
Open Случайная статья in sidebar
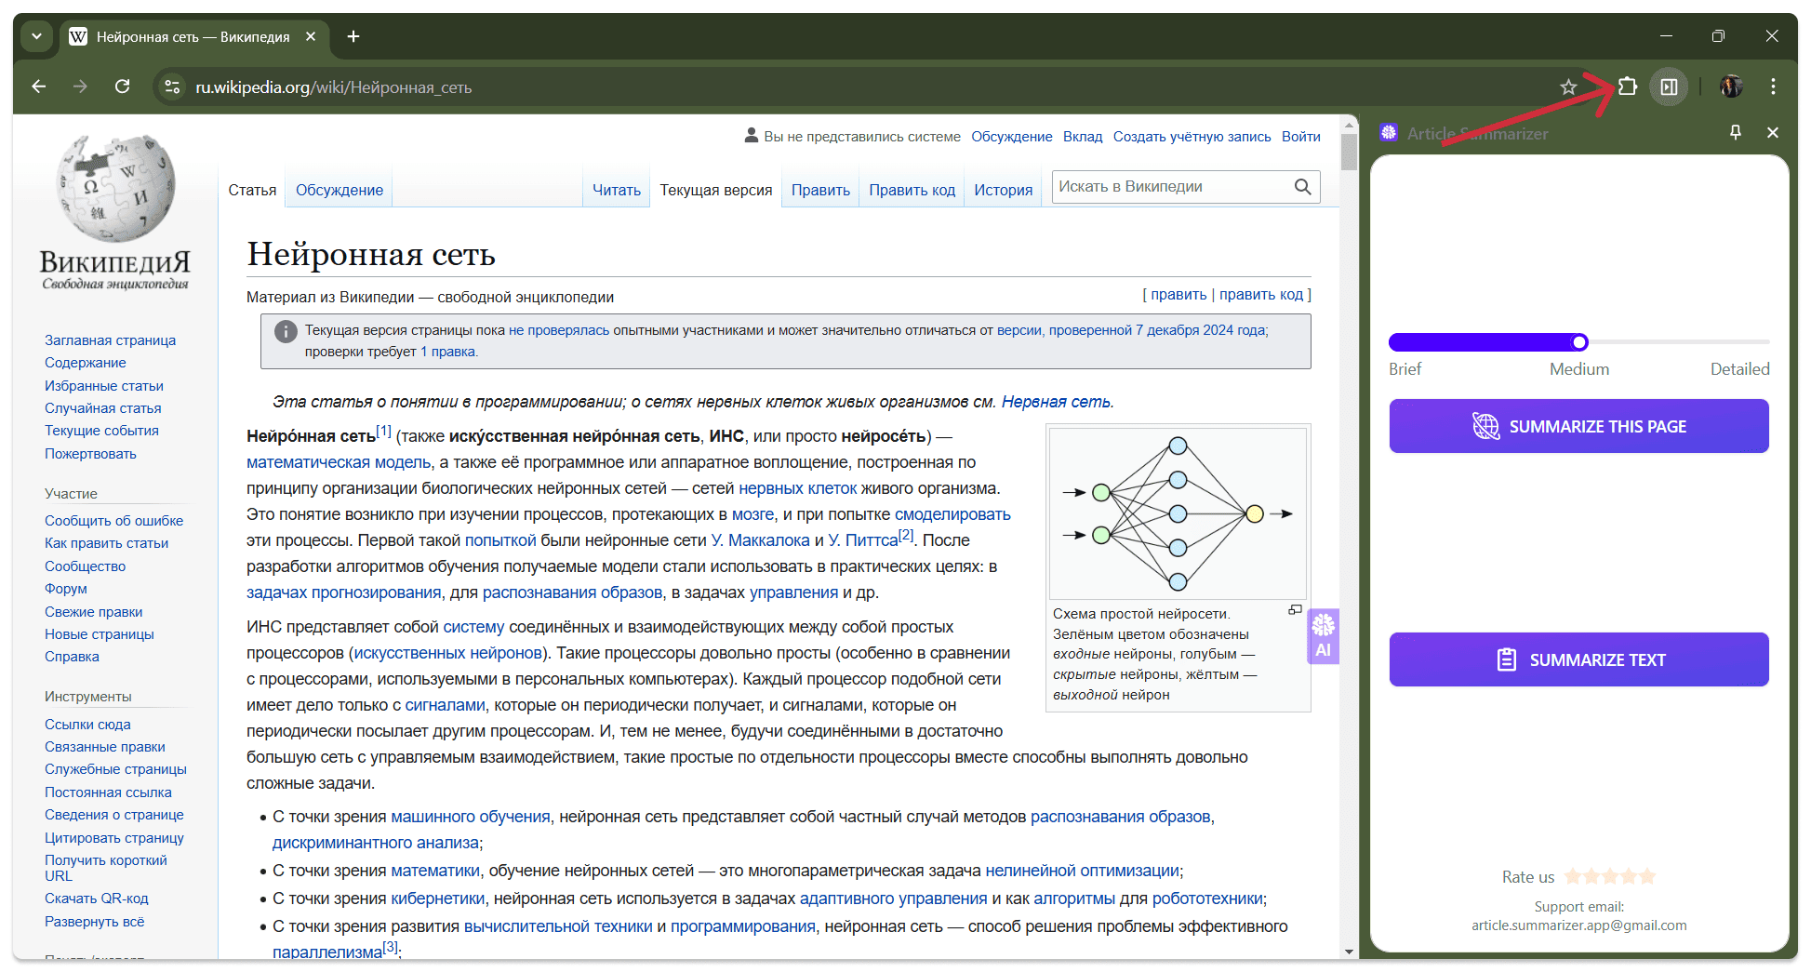pos(102,408)
